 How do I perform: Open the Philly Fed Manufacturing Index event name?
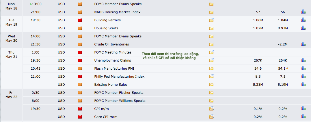(119, 77)
